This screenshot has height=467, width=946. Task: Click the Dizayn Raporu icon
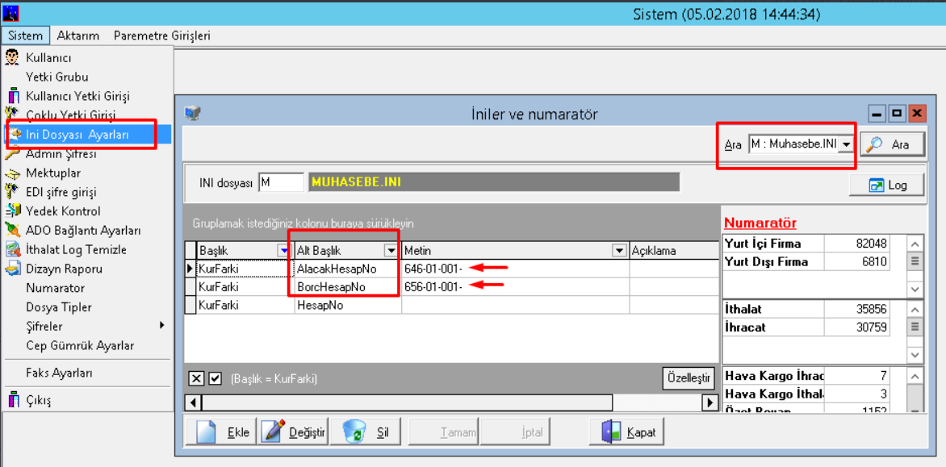click(12, 269)
